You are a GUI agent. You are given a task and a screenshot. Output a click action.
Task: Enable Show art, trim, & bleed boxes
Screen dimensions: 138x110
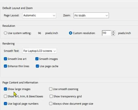tap(5, 96)
